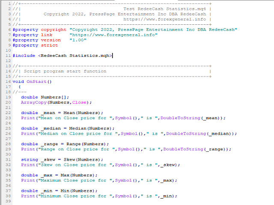The width and height of the screenshot is (274, 205).
Task: Click the '_mean' variable on line 22
Action: coord(48,113)
